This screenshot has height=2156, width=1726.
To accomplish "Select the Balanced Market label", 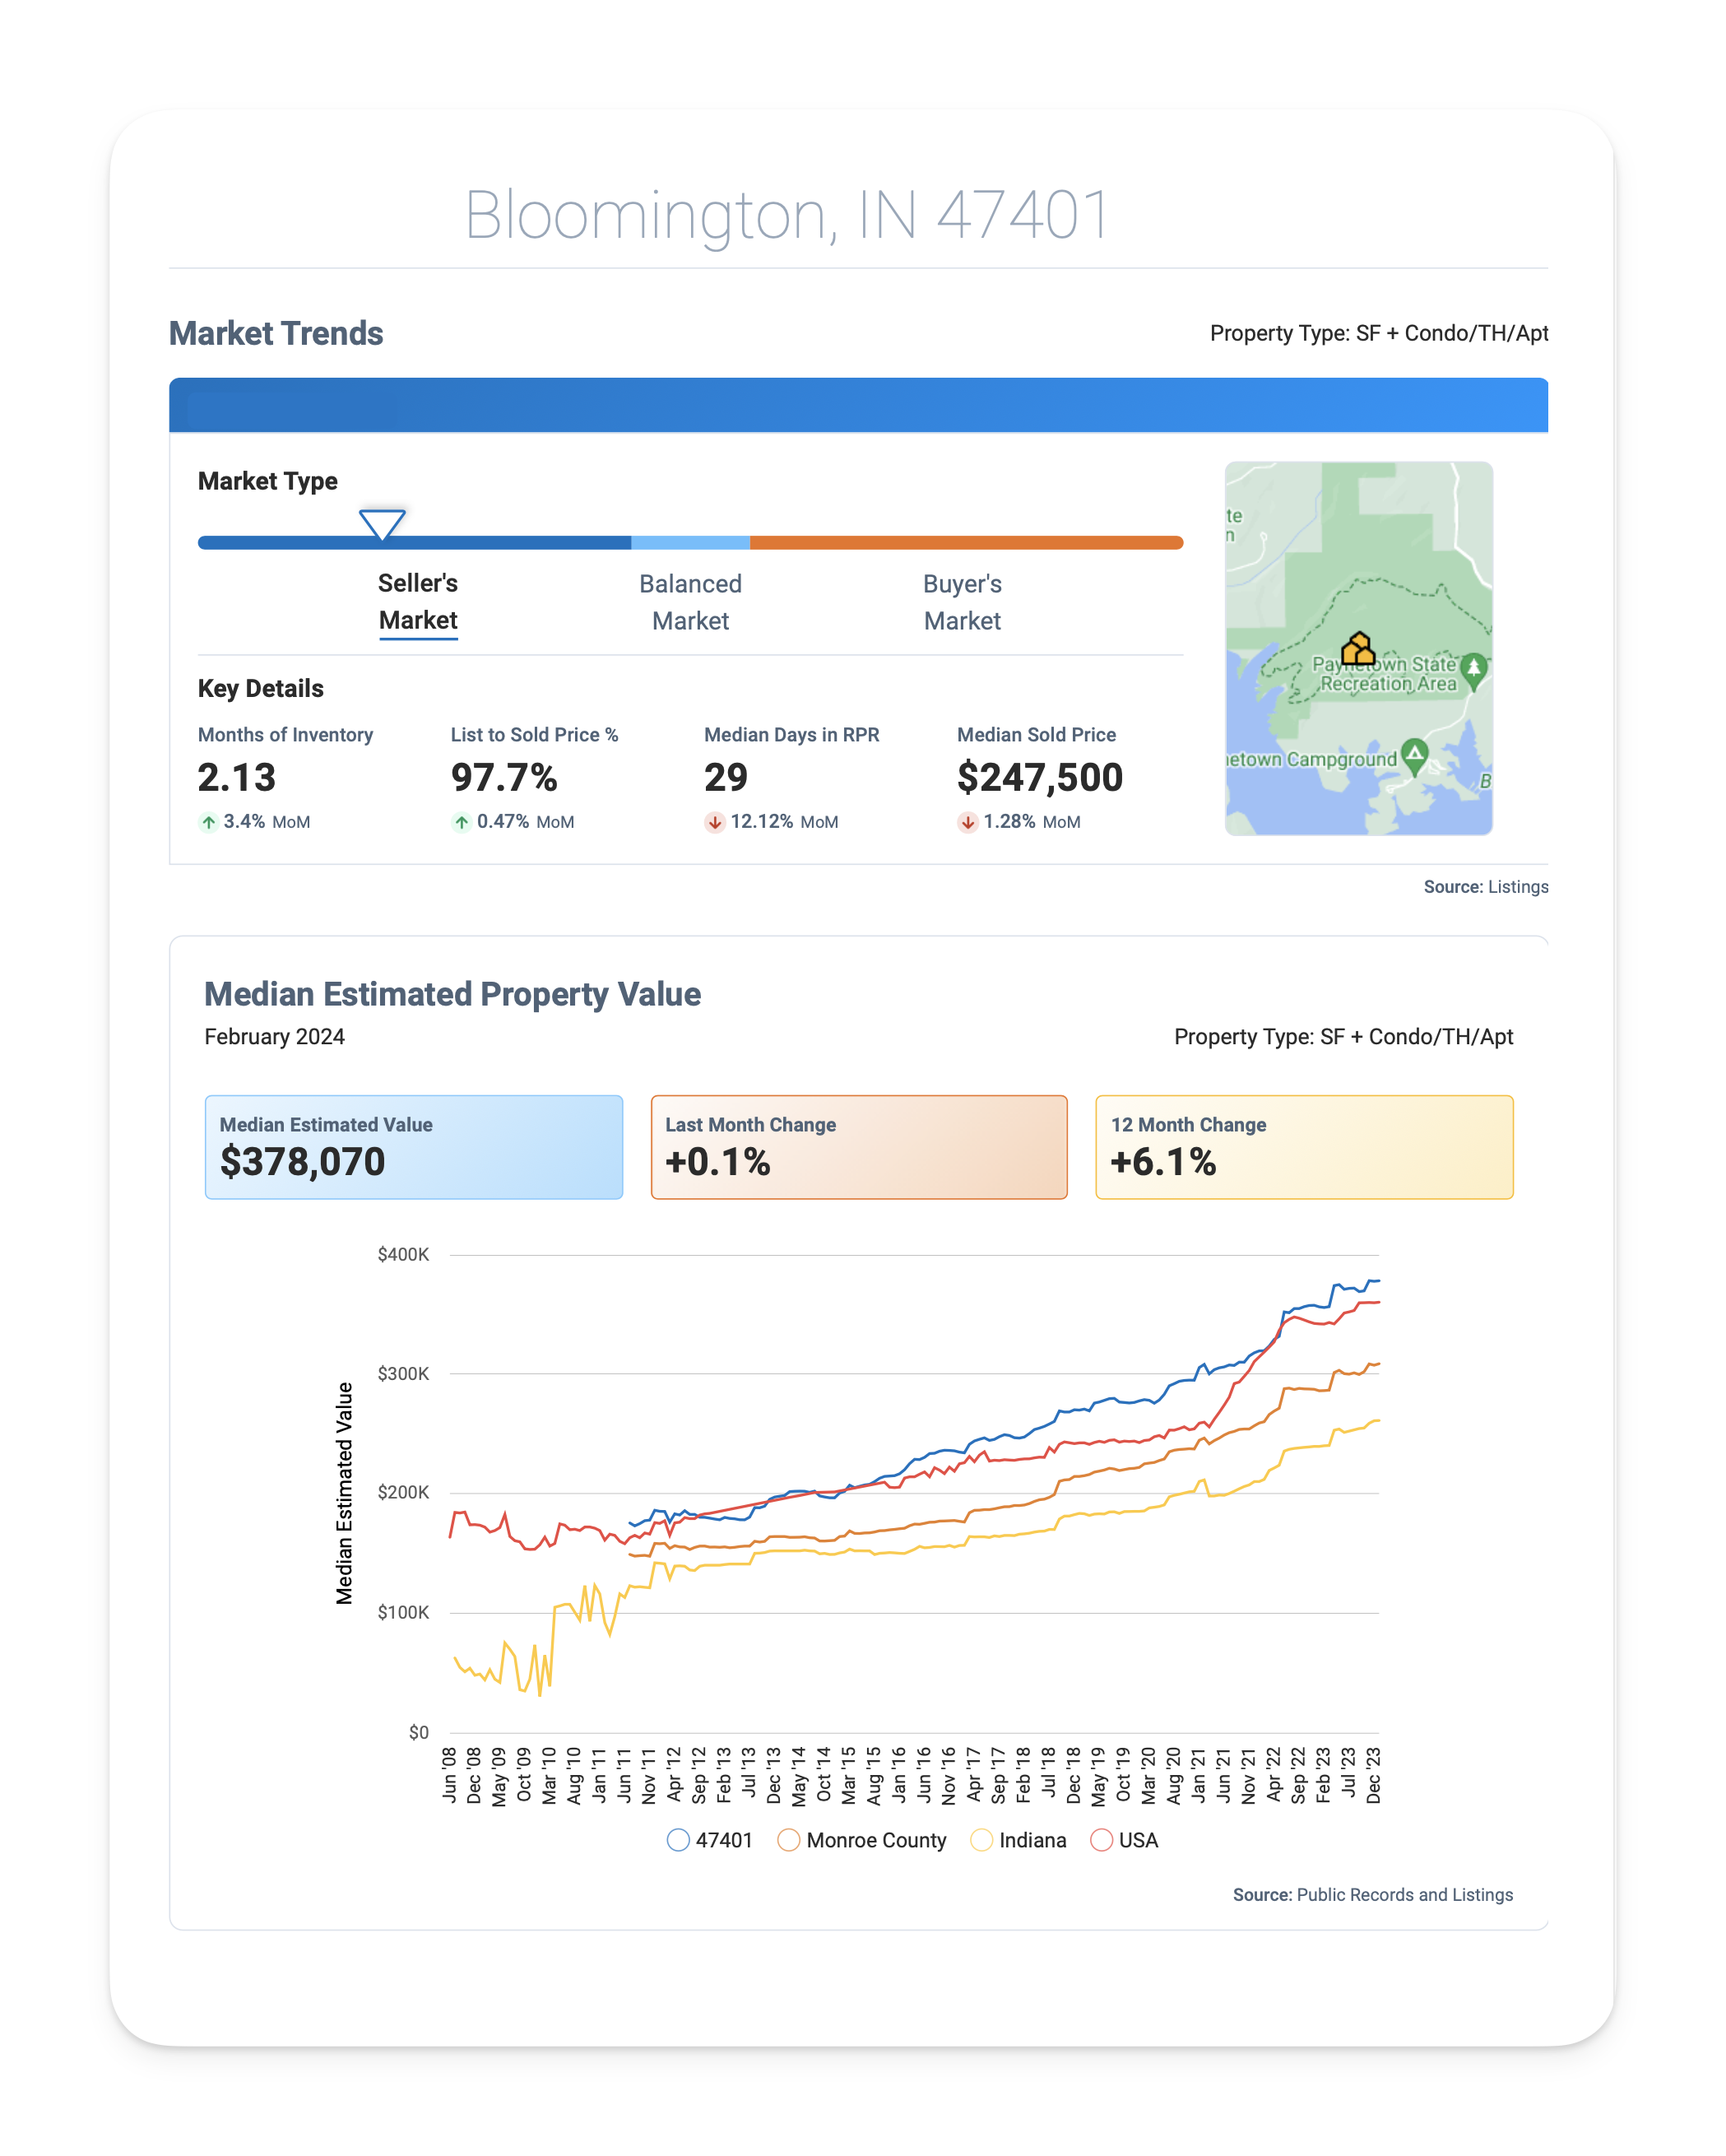I will coord(690,602).
